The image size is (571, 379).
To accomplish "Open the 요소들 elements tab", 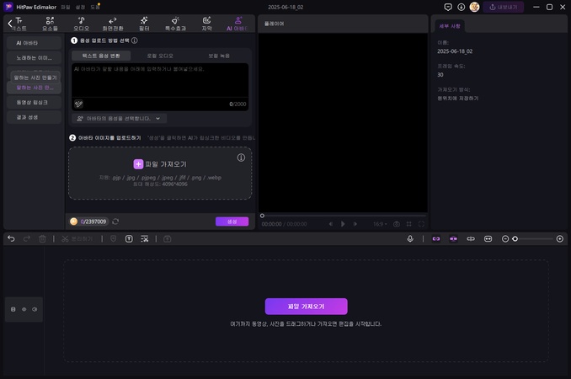I will [x=50, y=24].
